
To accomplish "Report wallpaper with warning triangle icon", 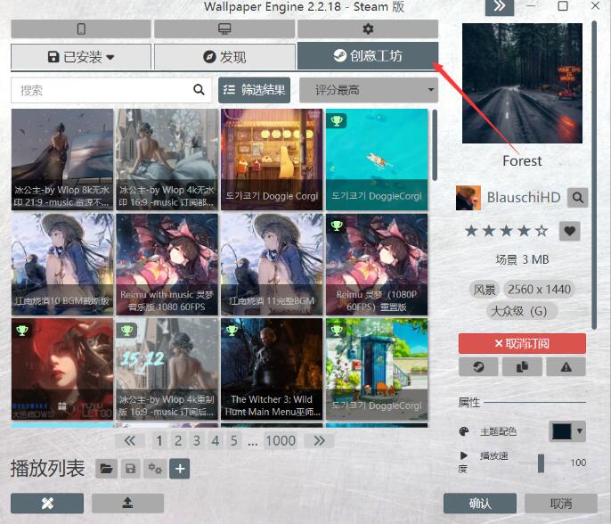I will 566,366.
